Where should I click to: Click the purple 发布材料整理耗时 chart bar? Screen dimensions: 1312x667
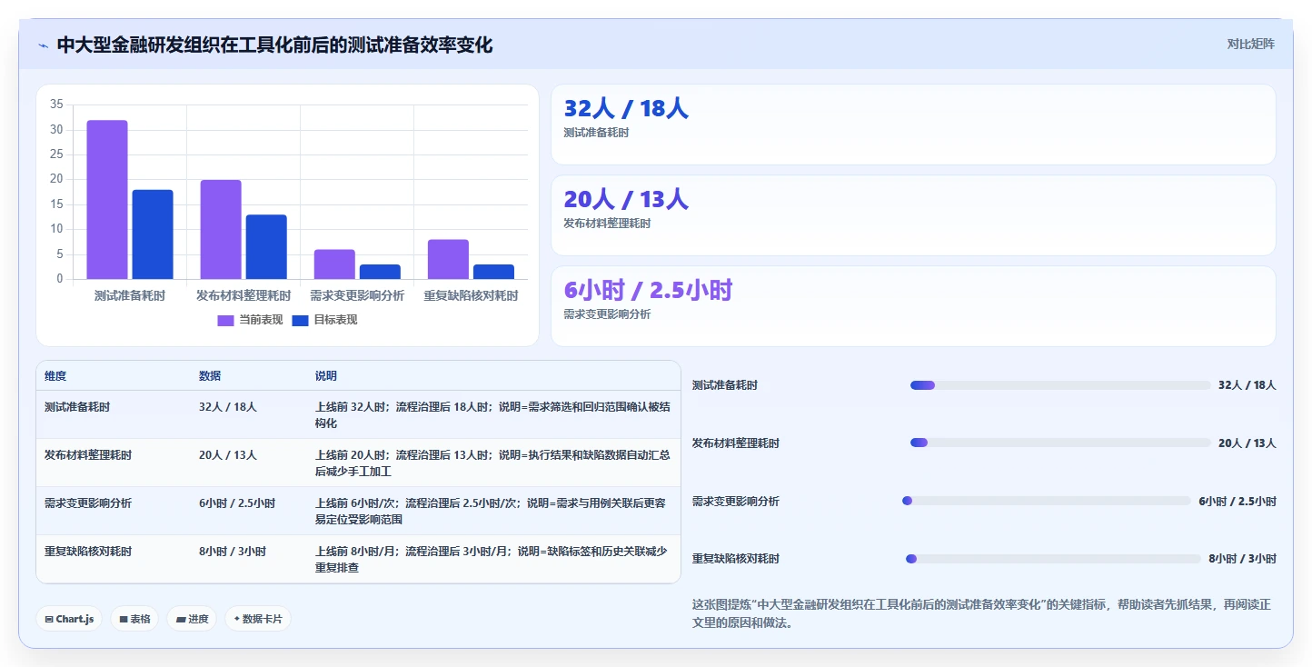221,229
